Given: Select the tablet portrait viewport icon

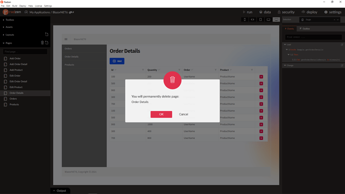Looking at the screenshot, I should point(260,19).
